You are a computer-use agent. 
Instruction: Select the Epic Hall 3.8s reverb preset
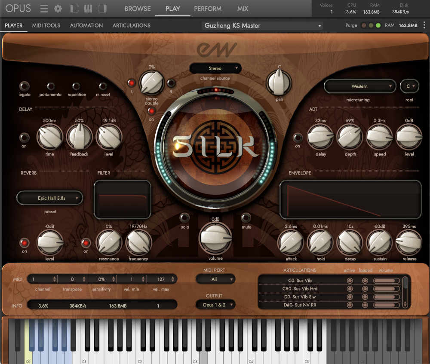pyautogui.click(x=49, y=198)
